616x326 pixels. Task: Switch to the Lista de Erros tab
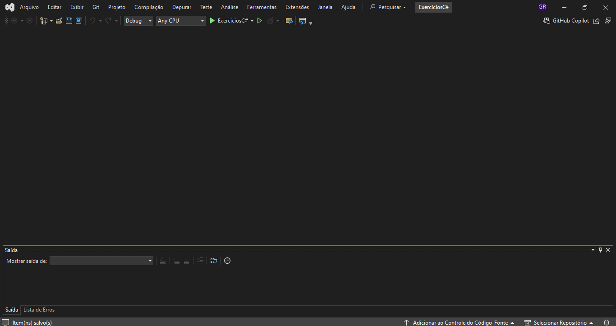click(39, 310)
